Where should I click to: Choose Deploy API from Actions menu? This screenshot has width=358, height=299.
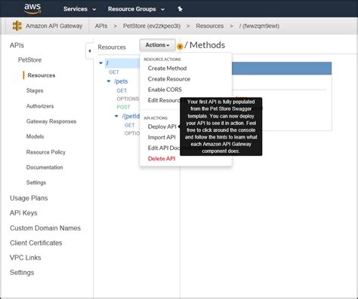tap(162, 127)
